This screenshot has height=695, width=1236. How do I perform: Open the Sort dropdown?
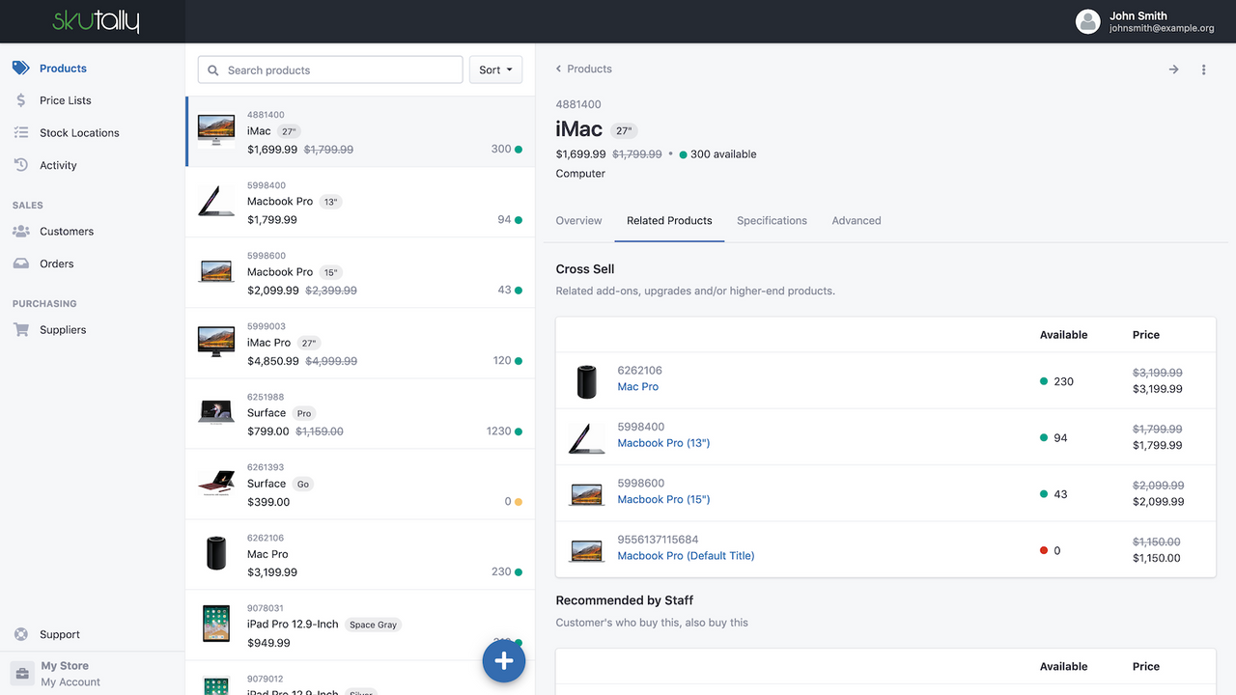[x=495, y=69]
